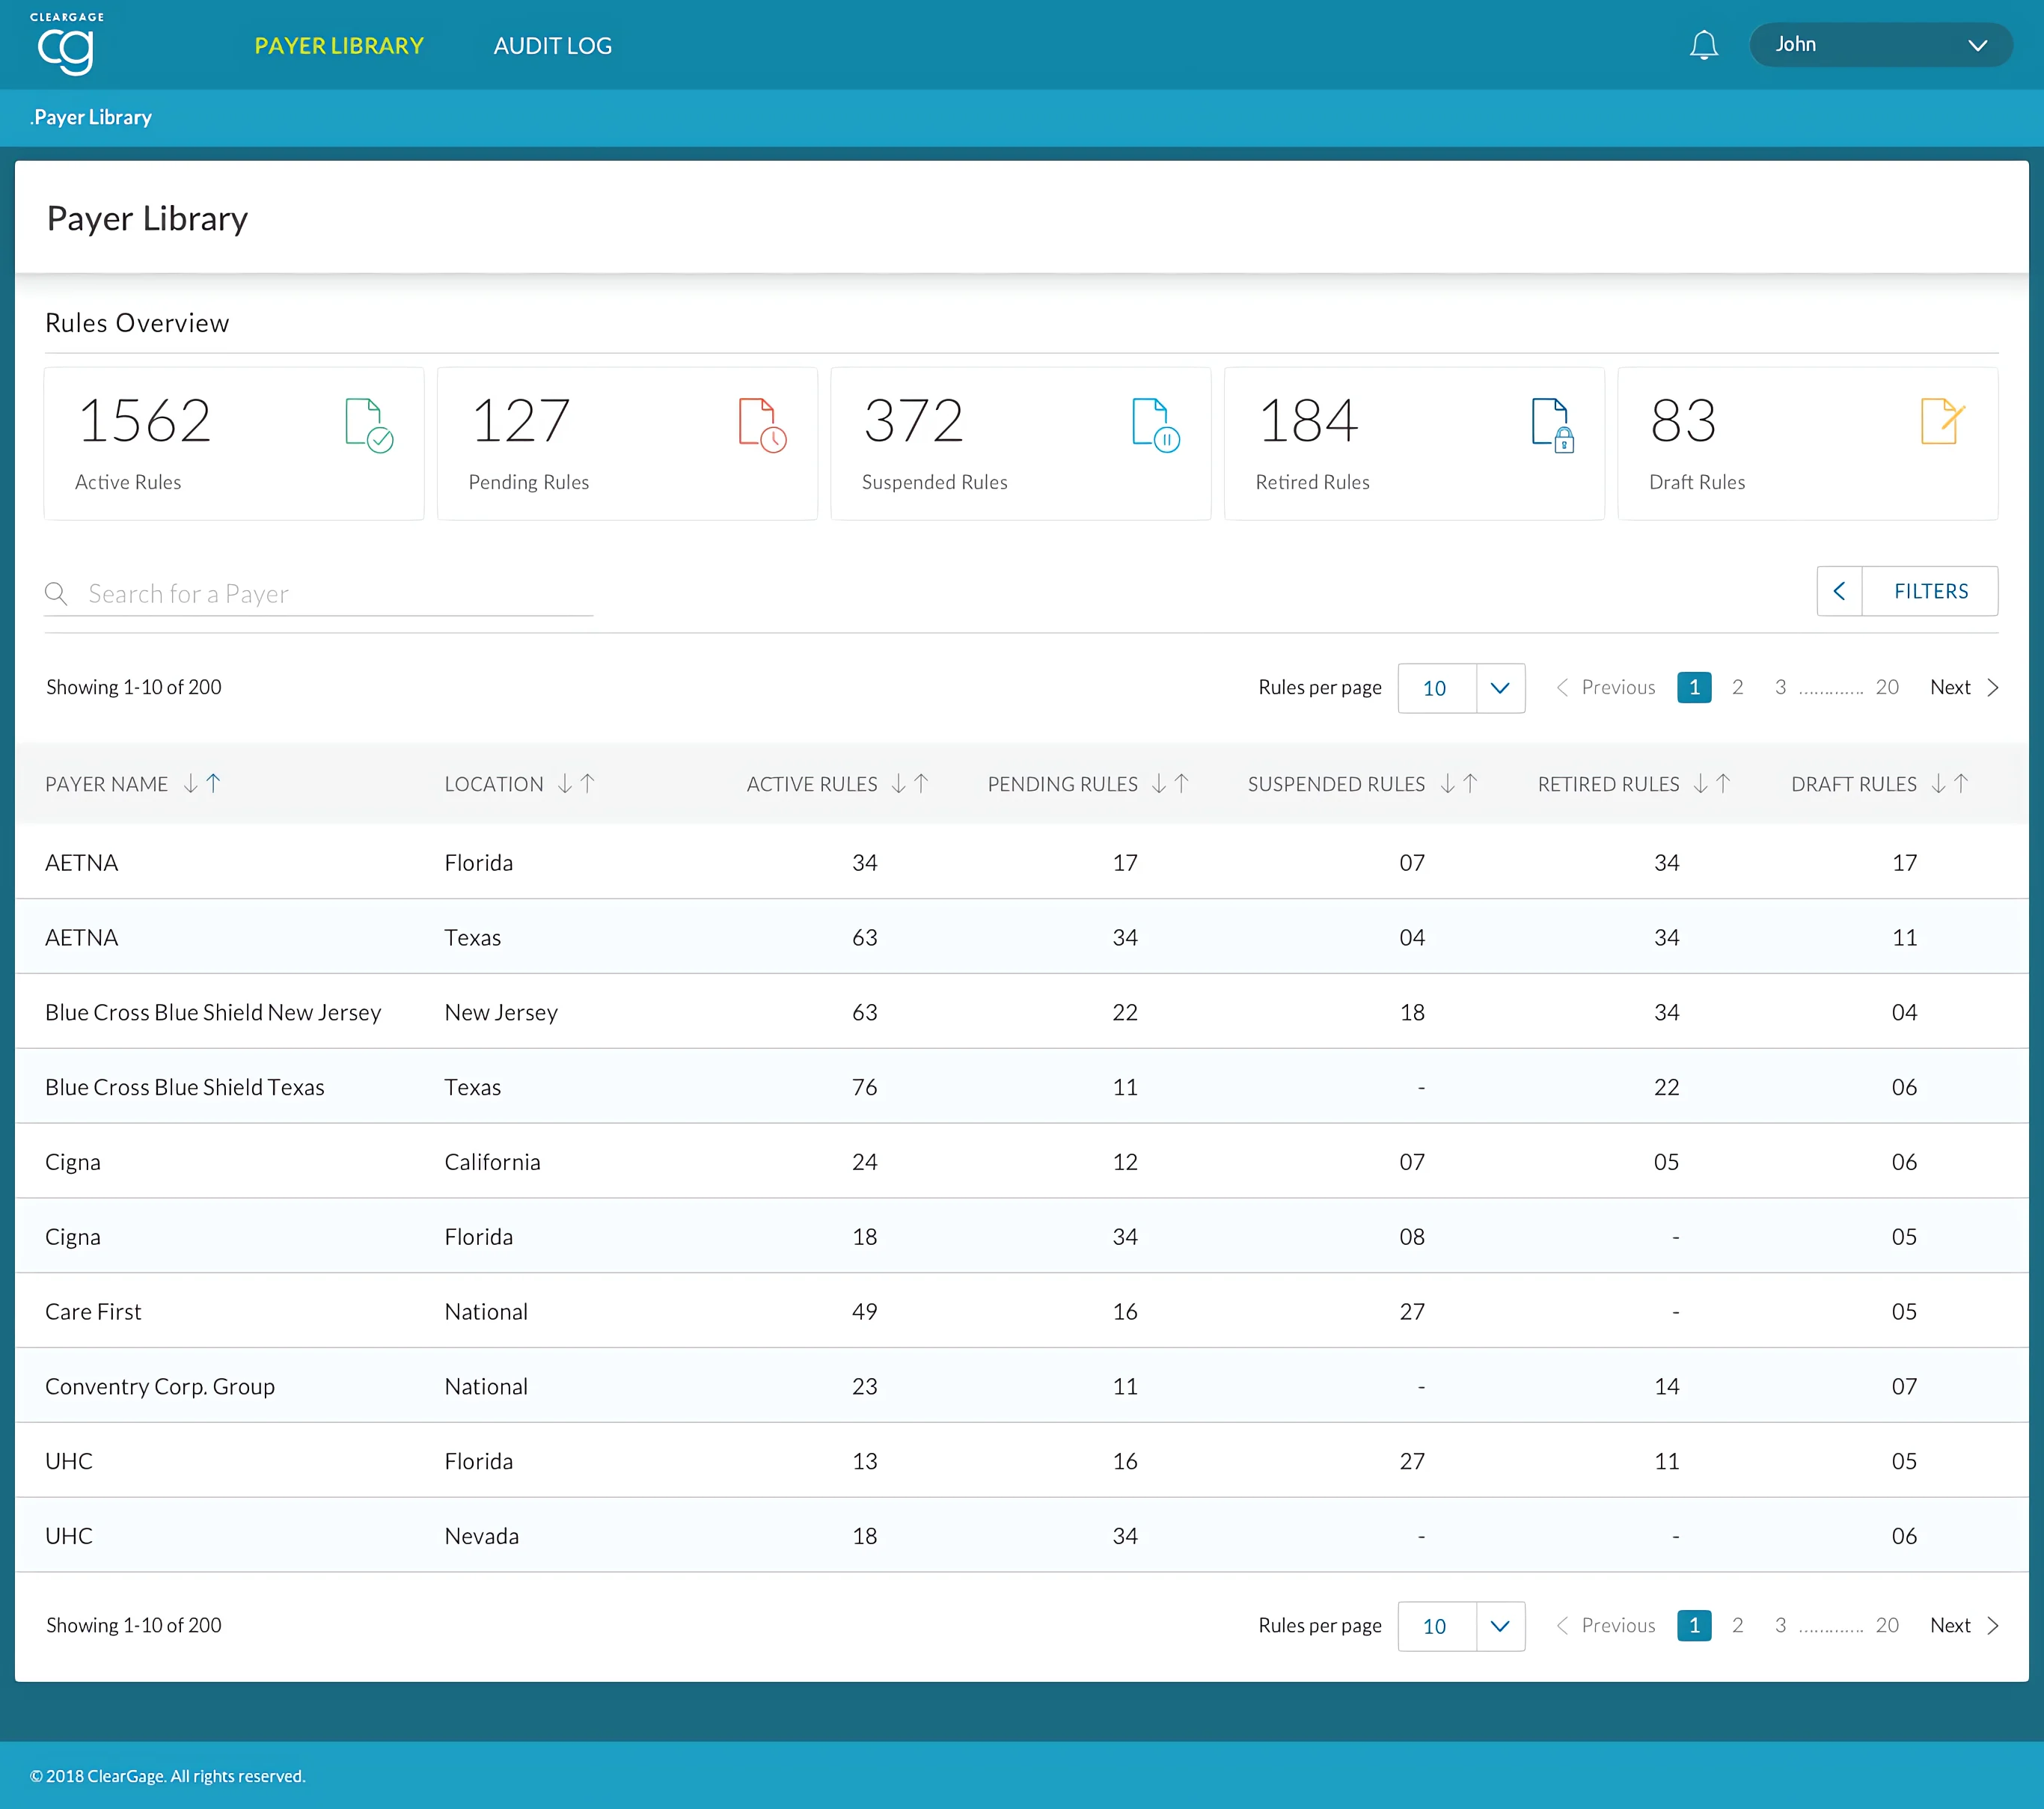This screenshot has height=1809, width=2044.
Task: Open bottom Rules per page dropdown
Action: (x=1461, y=1626)
